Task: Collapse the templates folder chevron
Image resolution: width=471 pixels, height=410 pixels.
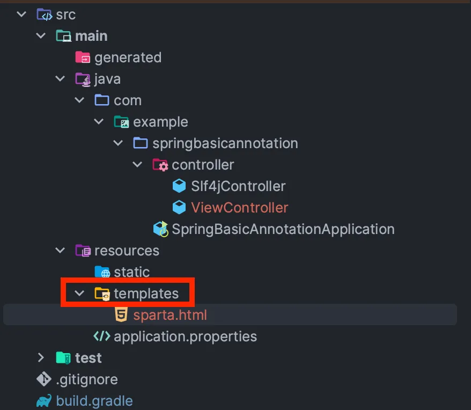Action: tap(79, 293)
